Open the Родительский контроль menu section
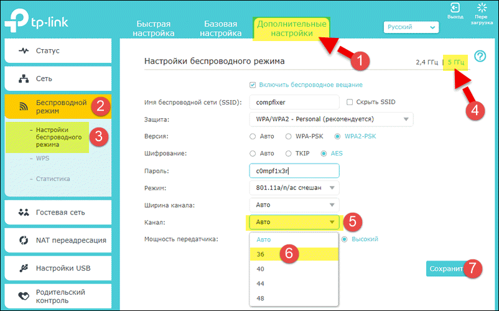The height and width of the screenshot is (311, 499). point(58,296)
